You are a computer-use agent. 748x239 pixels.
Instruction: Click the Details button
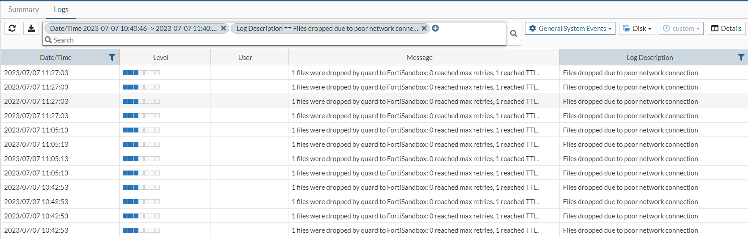[726, 28]
